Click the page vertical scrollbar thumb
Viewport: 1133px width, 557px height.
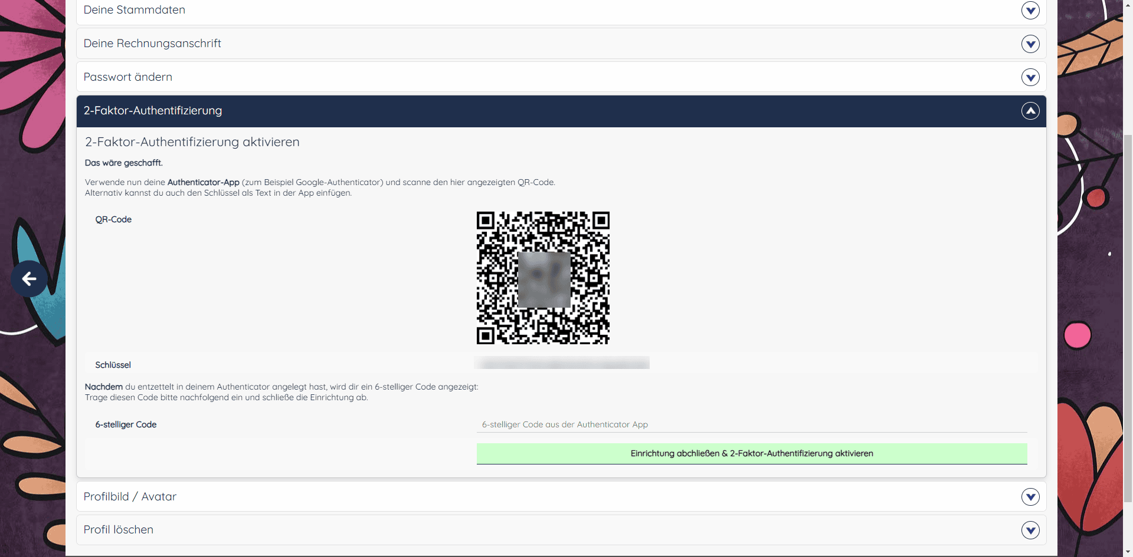pyautogui.click(x=1128, y=318)
